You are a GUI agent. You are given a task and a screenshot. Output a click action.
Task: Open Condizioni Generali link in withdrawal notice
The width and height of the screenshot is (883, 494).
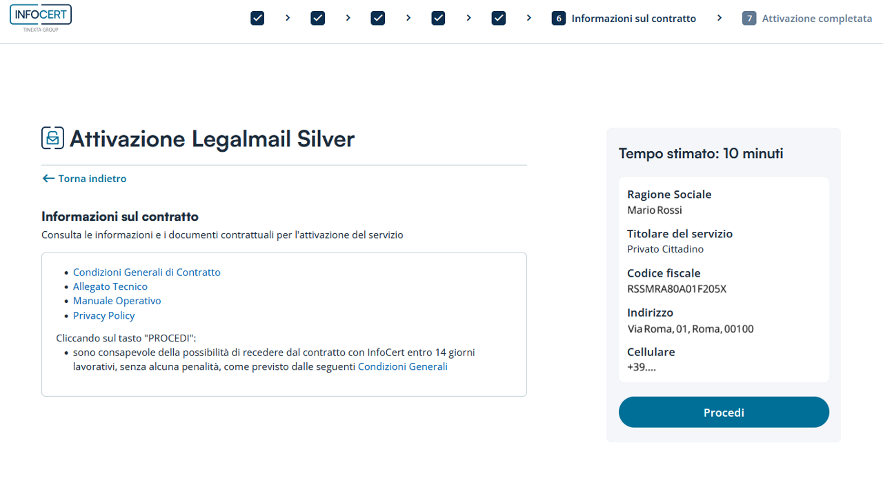[402, 367]
